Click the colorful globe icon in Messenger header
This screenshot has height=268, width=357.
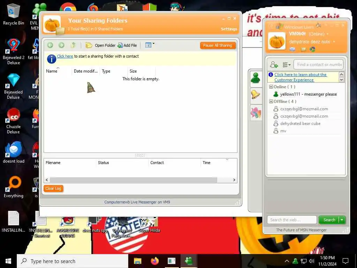coord(312,49)
